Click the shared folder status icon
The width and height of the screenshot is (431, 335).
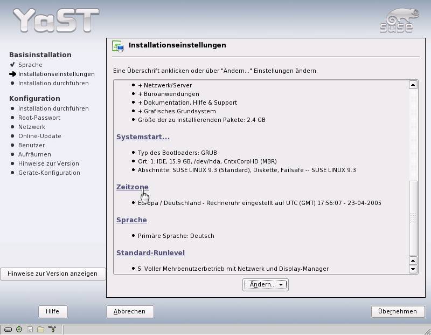41,330
